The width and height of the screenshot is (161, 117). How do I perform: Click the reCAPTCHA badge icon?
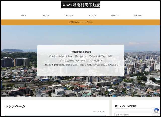[156, 111]
